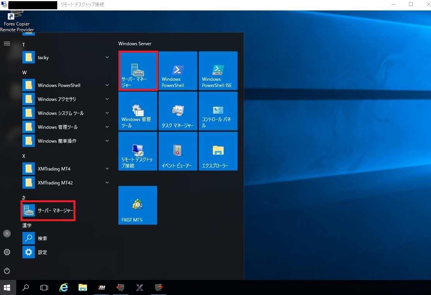
Task: Open the red-arrow monitor icon after XM on the taskbar
Action: point(120,288)
